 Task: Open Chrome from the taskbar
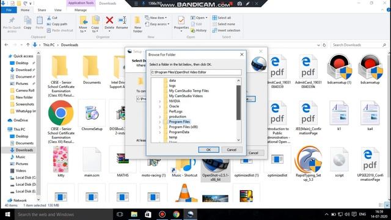(x=177, y=215)
